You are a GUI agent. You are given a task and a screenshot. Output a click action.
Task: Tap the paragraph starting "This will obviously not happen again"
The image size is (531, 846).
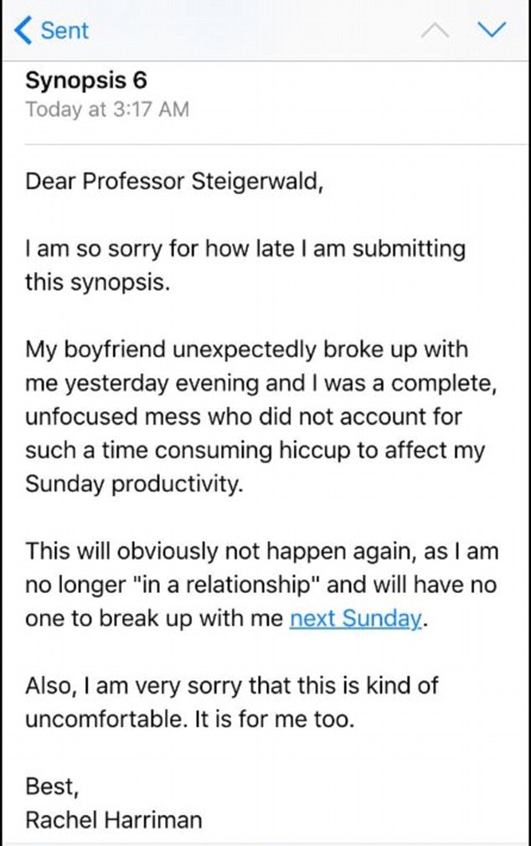(x=251, y=585)
